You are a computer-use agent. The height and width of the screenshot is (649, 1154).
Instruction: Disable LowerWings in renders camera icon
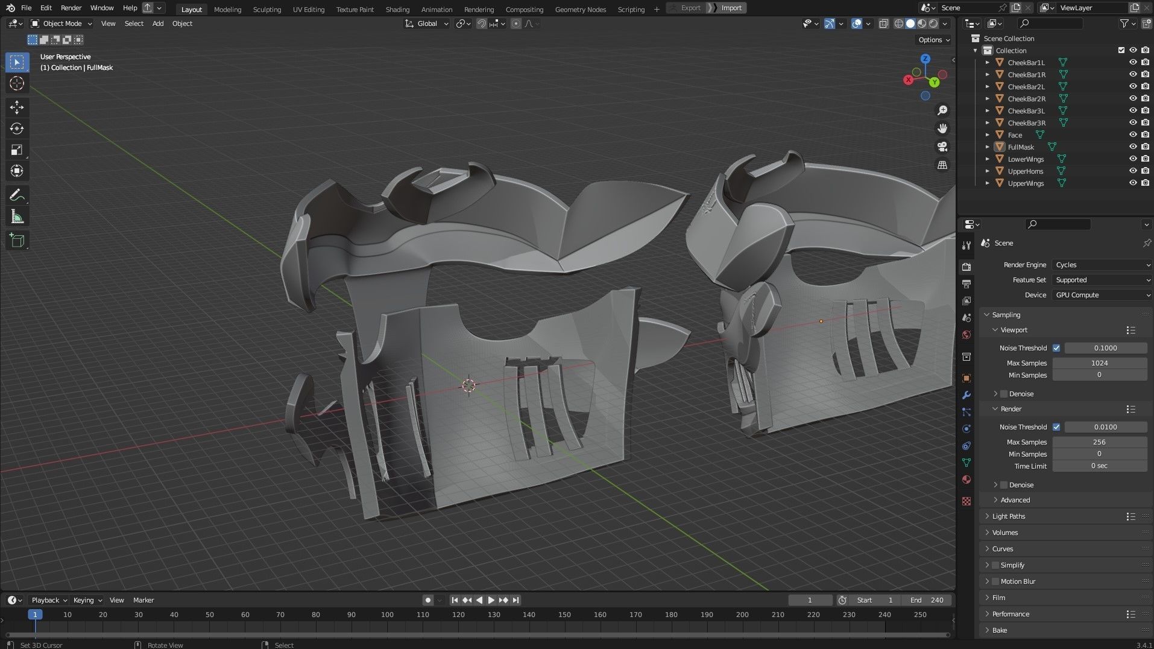(x=1145, y=159)
